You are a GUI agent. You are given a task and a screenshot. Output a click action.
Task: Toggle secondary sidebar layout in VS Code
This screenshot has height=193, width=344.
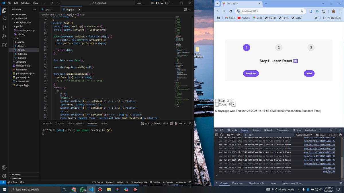[x=167, y=3]
